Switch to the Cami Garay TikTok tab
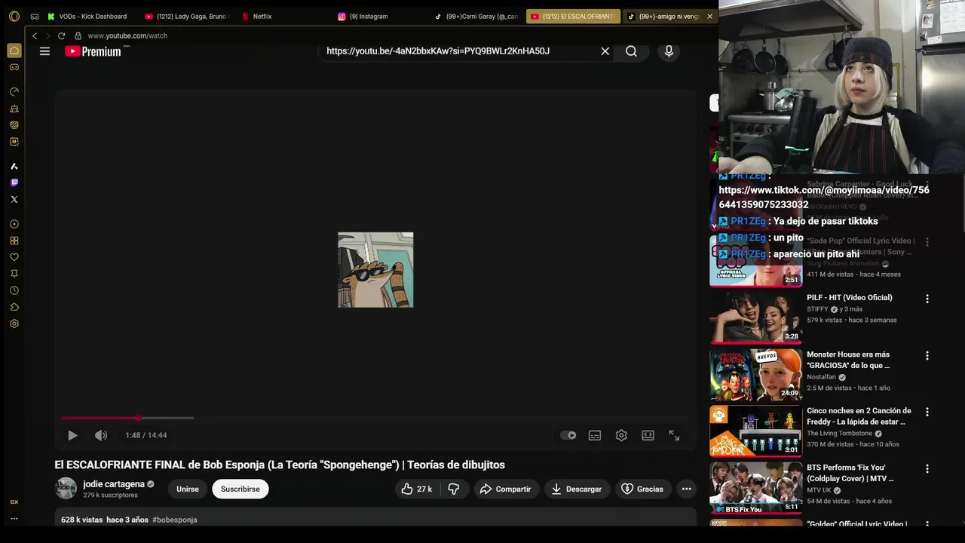The height and width of the screenshot is (543, 965). (477, 17)
